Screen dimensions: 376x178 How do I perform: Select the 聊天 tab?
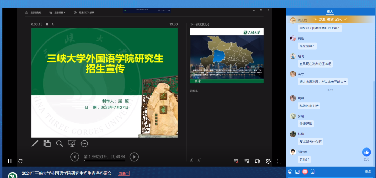coord(330,11)
